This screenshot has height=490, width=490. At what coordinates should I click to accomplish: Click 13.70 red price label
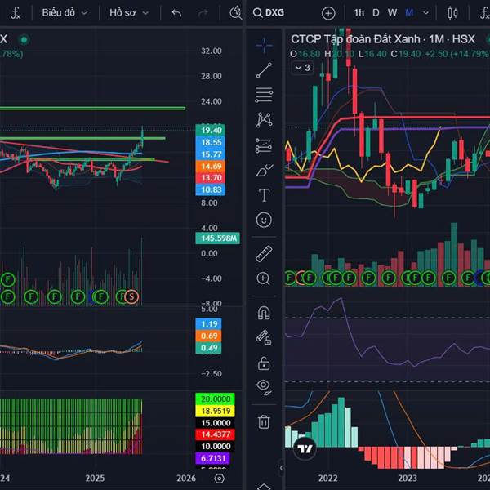click(211, 178)
